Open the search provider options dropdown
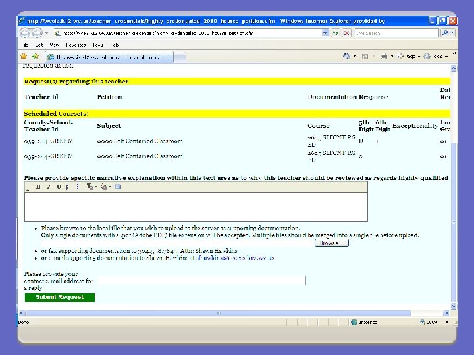This screenshot has height=355, width=474. (x=452, y=33)
